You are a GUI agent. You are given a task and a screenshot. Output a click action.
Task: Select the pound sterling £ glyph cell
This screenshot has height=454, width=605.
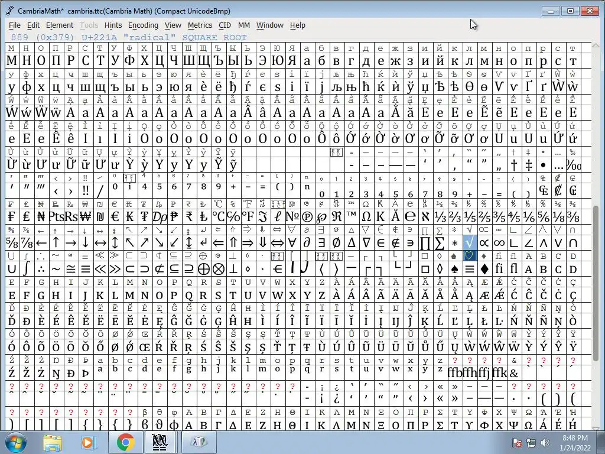tap(26, 216)
